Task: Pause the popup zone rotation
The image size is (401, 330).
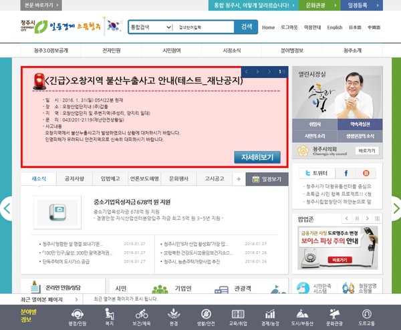Action: 357,218
